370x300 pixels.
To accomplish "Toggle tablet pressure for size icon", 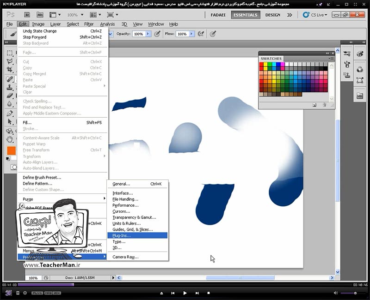I will pyautogui.click(x=213, y=34).
